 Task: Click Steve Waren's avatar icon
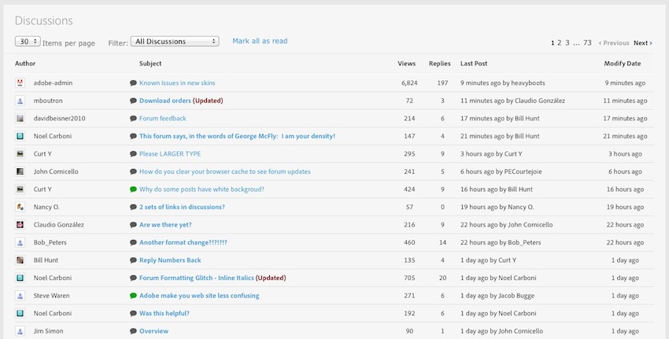(20, 296)
